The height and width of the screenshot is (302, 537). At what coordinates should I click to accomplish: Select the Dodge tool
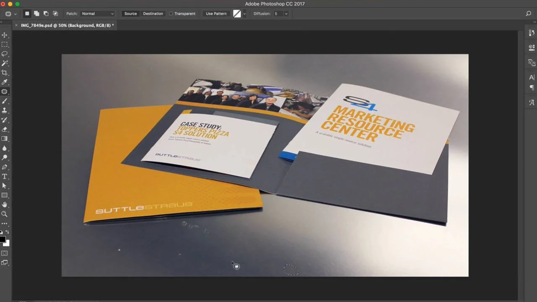point(5,158)
